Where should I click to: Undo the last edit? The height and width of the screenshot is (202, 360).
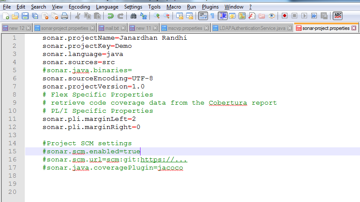point(111,16)
